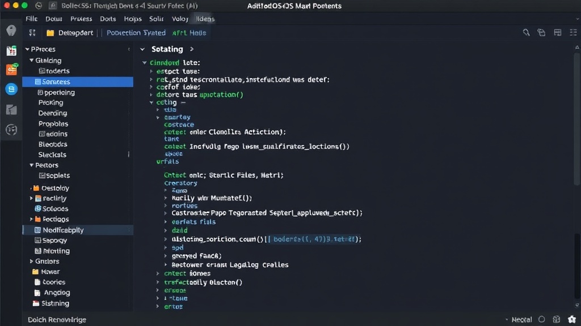581x326 pixels.
Task: Select the Nedficebpity tree item
Action: [78, 230]
